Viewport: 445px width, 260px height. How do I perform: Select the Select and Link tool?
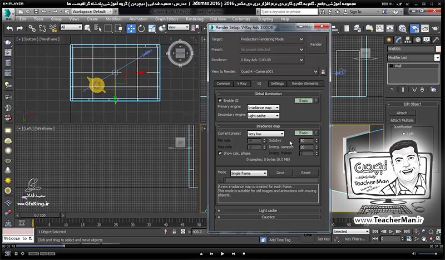click(32, 28)
